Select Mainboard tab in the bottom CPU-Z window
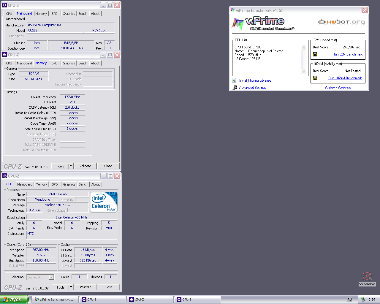The image size is (380, 304). (x=25, y=184)
